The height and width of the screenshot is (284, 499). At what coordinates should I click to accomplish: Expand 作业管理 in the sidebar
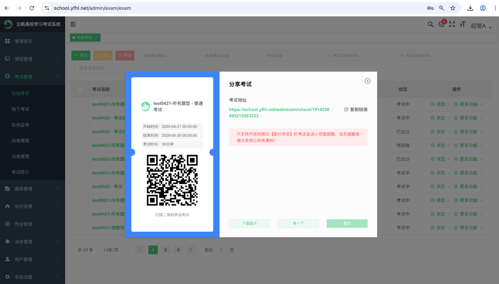33,224
